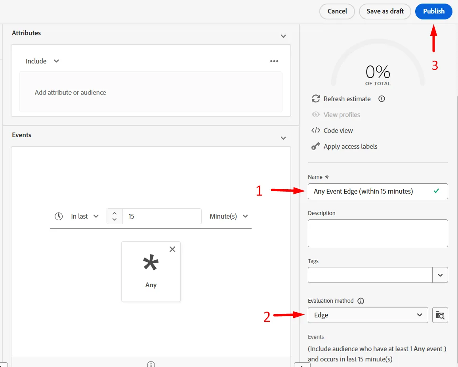
Task: Open the Minute(s) unit dropdown
Action: (x=229, y=216)
